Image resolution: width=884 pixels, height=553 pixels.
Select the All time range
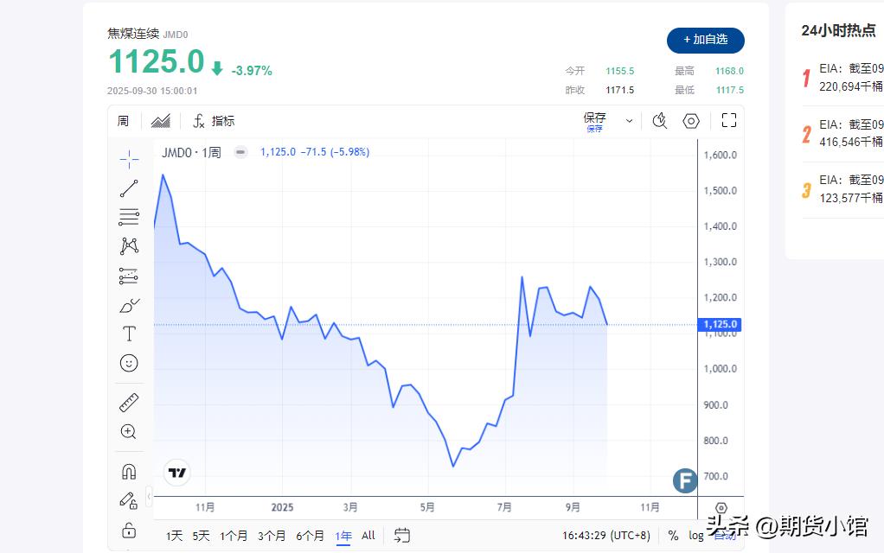[x=368, y=536]
